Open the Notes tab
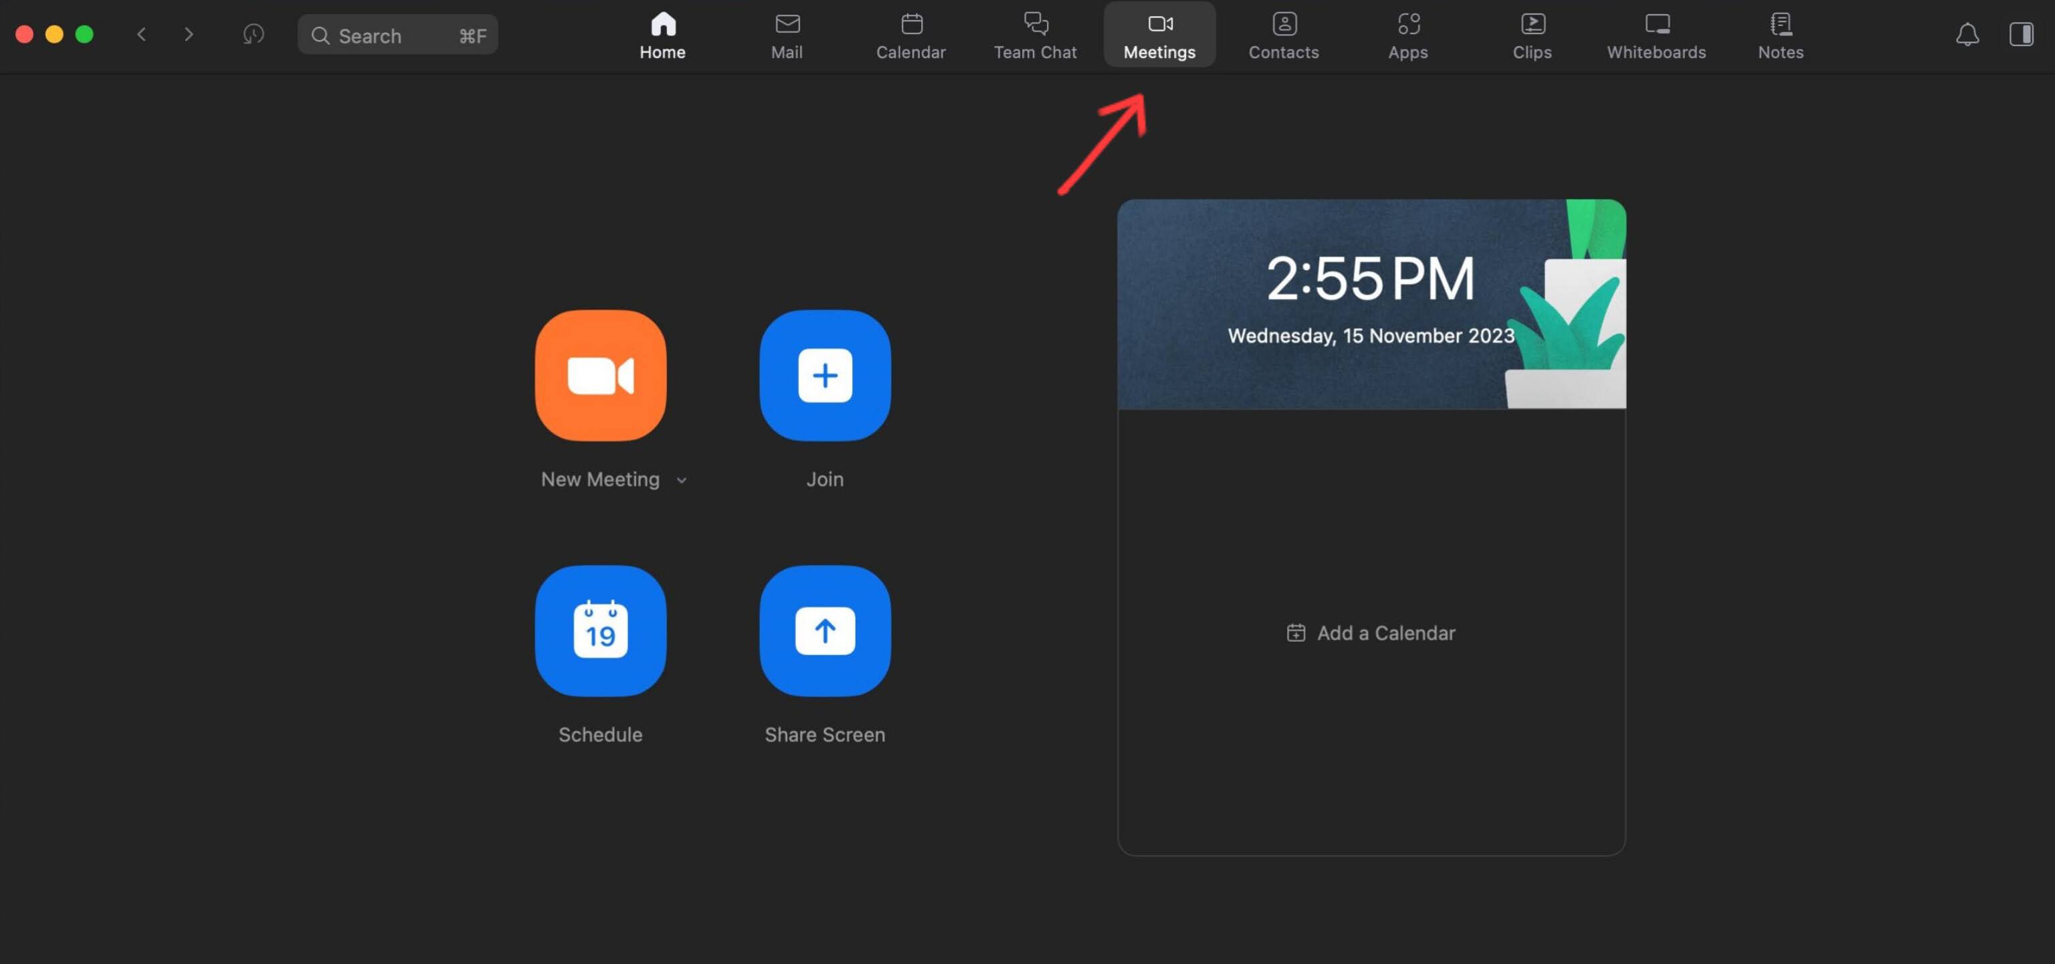Image resolution: width=2055 pixels, height=964 pixels. pos(1781,36)
